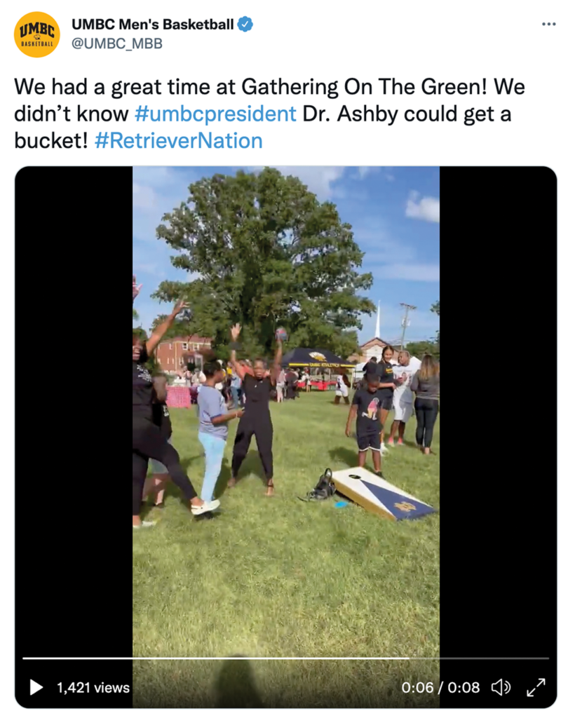Click the 0:06 / 0:08 time display
The image size is (568, 718).
[440, 687]
